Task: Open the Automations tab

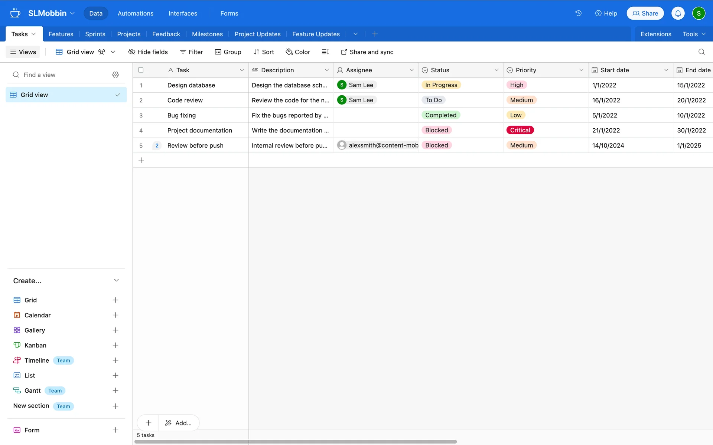Action: [x=135, y=13]
